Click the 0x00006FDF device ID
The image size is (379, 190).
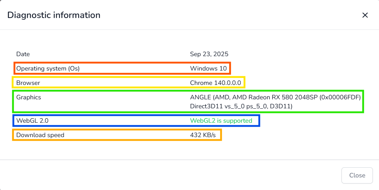point(340,97)
